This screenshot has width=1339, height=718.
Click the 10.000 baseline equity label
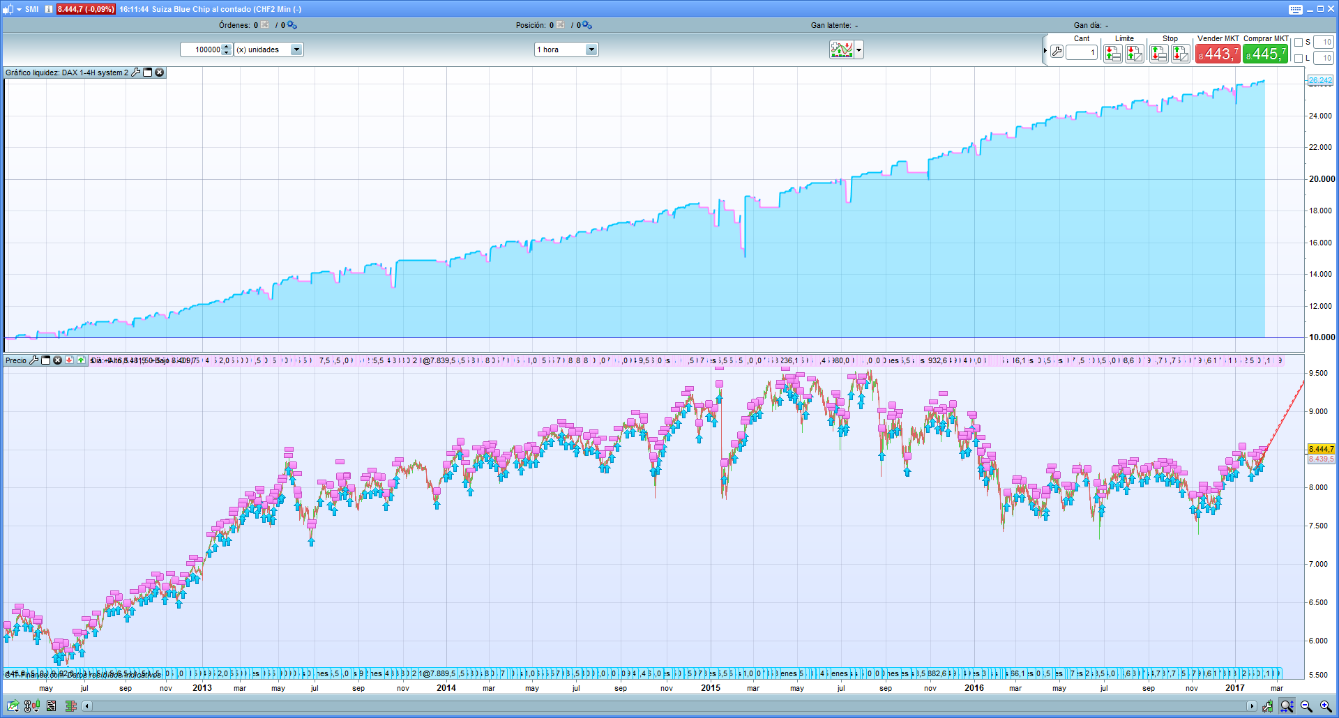[x=1322, y=337]
